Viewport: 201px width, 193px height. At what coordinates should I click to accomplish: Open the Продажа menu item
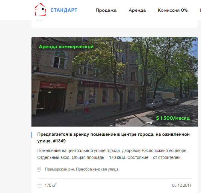[106, 10]
